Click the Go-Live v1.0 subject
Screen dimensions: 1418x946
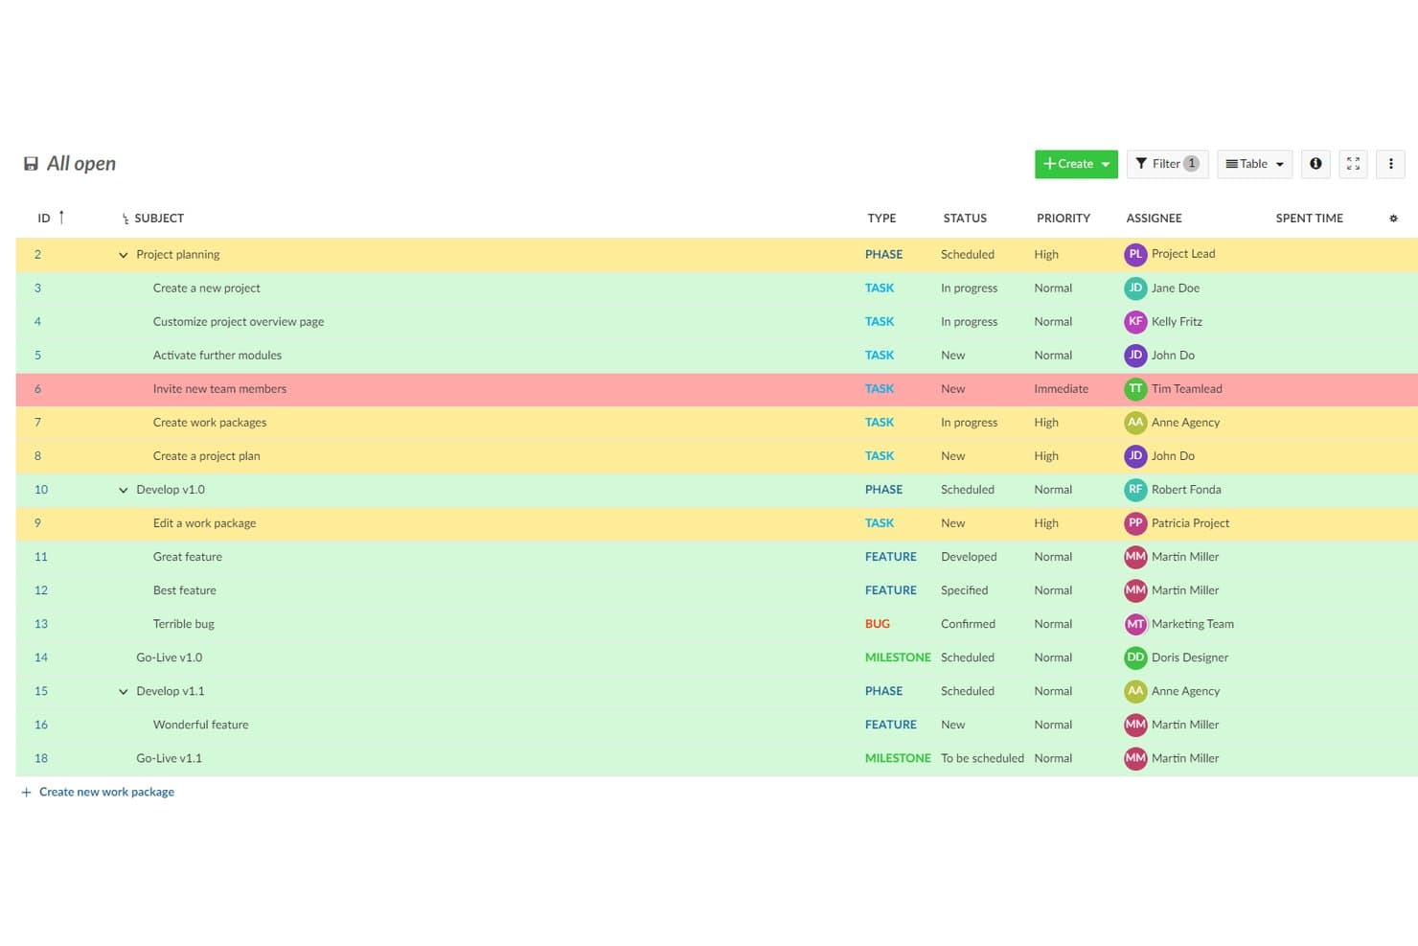click(170, 658)
